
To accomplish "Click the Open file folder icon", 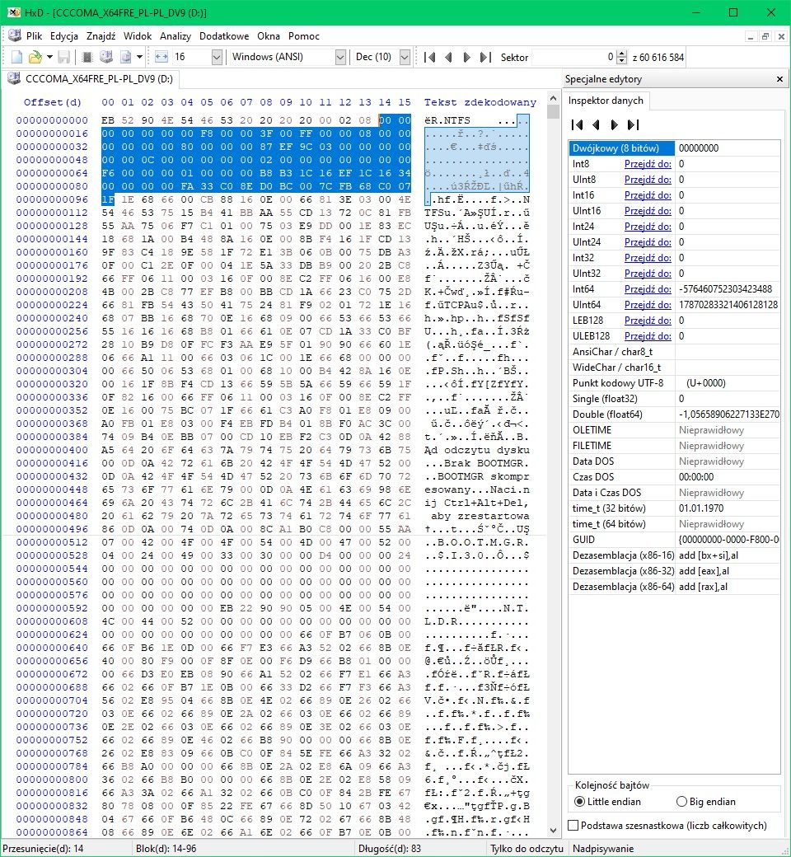I will tap(35, 57).
